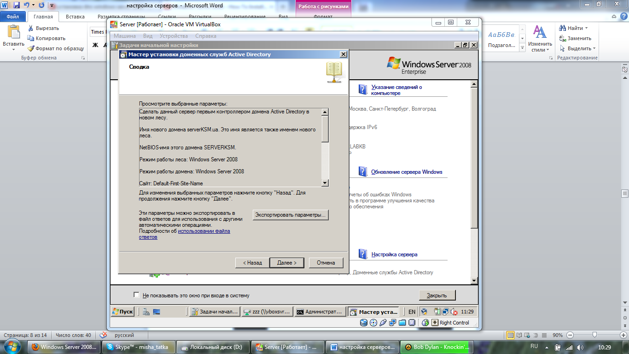Click the Word Save icon in quick access toolbar
Image resolution: width=629 pixels, height=354 pixels.
(17, 6)
